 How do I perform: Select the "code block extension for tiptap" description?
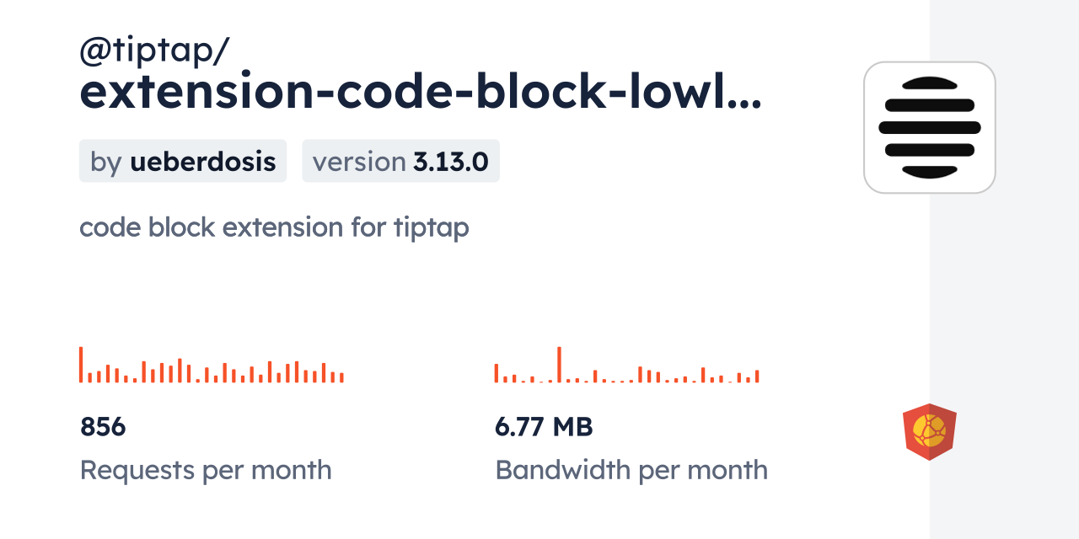(x=274, y=227)
